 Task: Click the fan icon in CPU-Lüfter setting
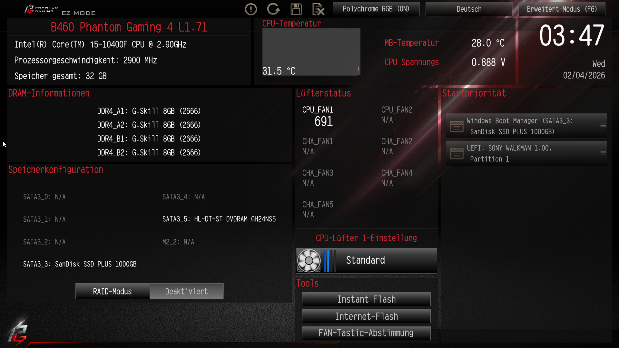[x=309, y=260]
